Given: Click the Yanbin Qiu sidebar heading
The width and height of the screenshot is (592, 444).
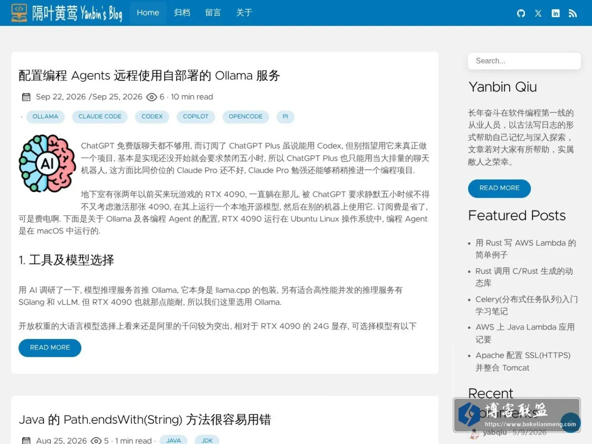Looking at the screenshot, I should [502, 87].
